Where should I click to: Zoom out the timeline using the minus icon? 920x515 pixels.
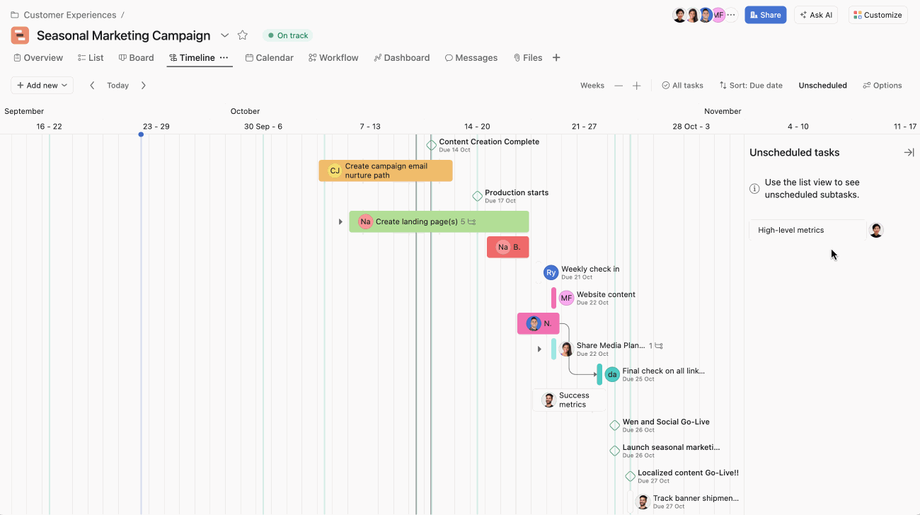click(x=618, y=85)
